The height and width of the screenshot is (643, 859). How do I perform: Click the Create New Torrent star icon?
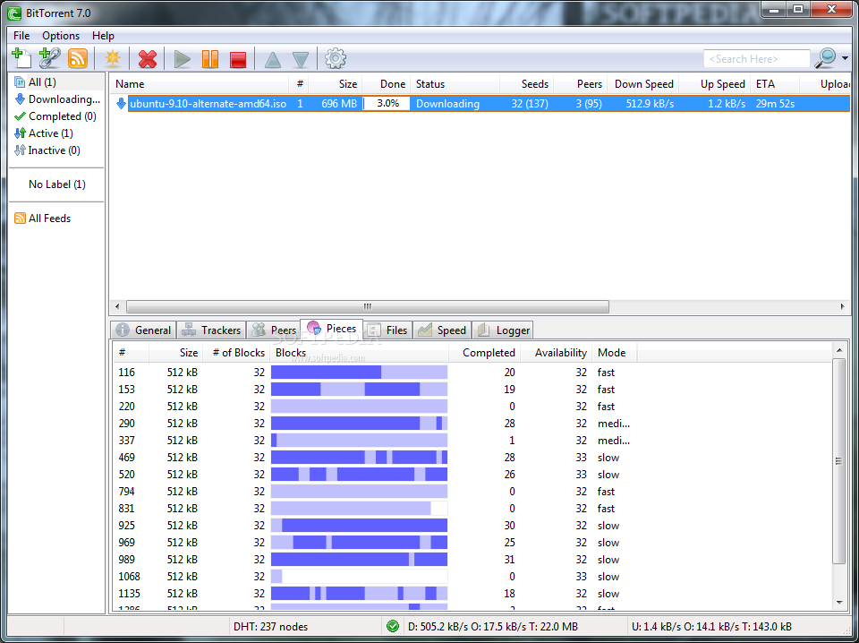click(x=113, y=59)
